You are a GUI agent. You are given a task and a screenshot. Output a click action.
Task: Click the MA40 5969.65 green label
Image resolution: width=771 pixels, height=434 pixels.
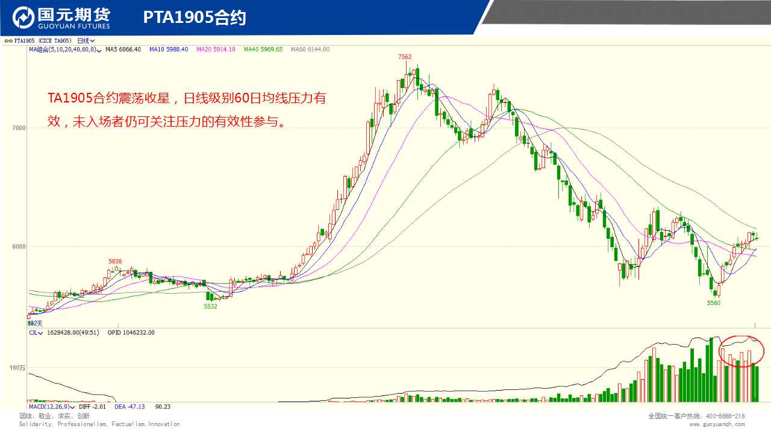263,49
